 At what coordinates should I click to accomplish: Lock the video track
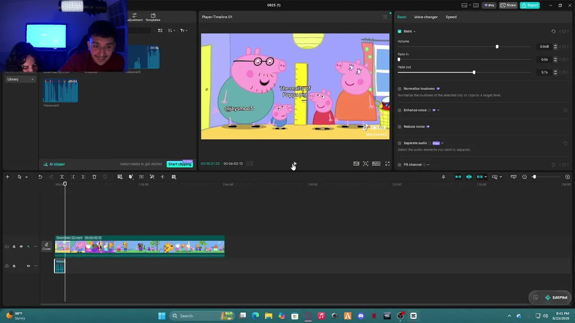[x=14, y=246]
